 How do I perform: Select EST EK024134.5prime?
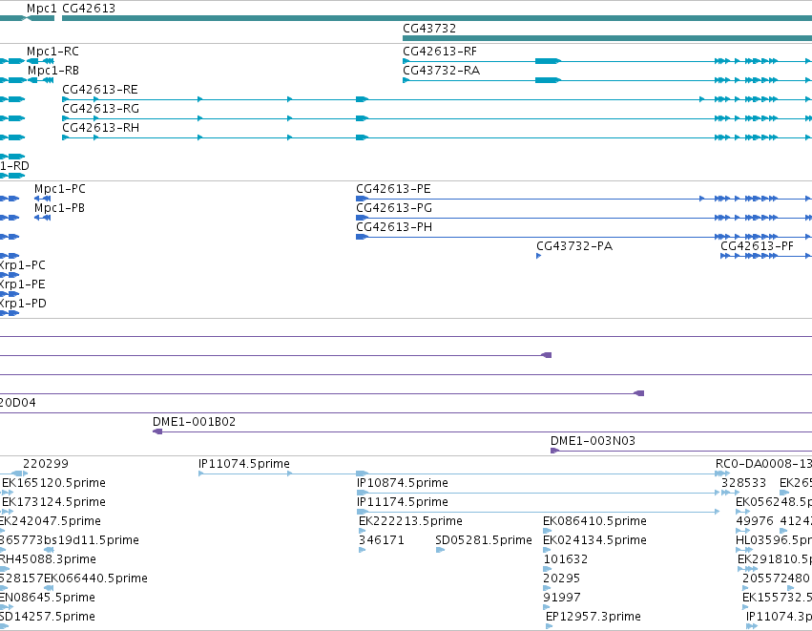click(594, 540)
